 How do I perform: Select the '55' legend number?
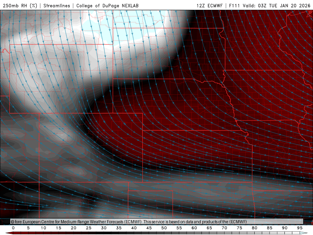coord(179,228)
